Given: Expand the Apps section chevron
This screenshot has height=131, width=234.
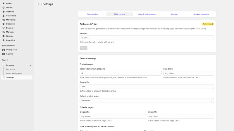Looking at the screenshot, I should click(8, 60).
